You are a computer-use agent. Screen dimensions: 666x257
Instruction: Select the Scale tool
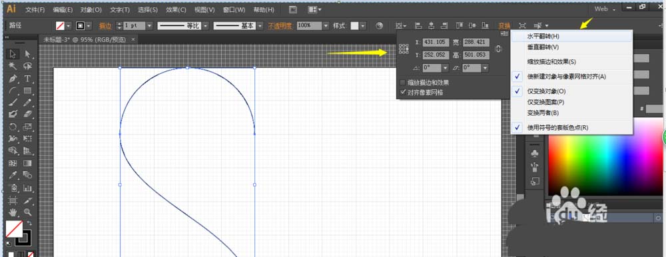[27, 127]
